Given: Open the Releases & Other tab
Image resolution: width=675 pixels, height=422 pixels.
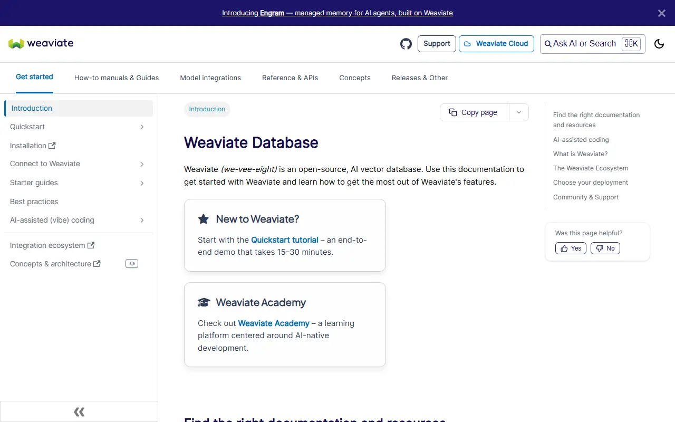Looking at the screenshot, I should tap(420, 78).
